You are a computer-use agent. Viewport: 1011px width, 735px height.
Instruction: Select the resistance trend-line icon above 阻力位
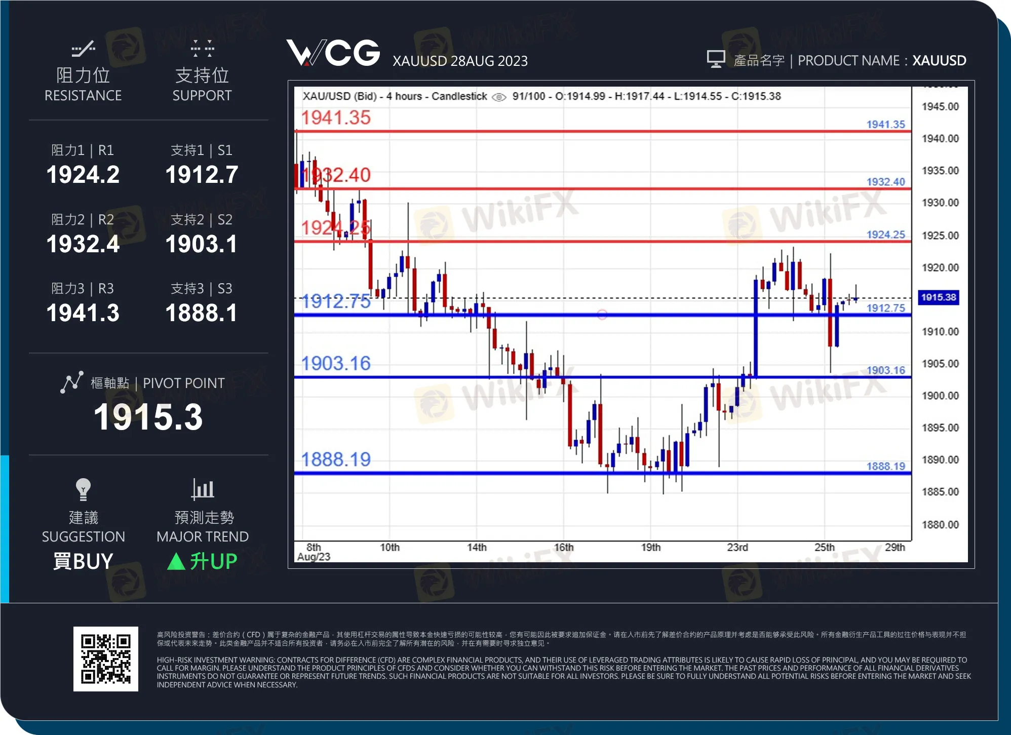pyautogui.click(x=83, y=48)
